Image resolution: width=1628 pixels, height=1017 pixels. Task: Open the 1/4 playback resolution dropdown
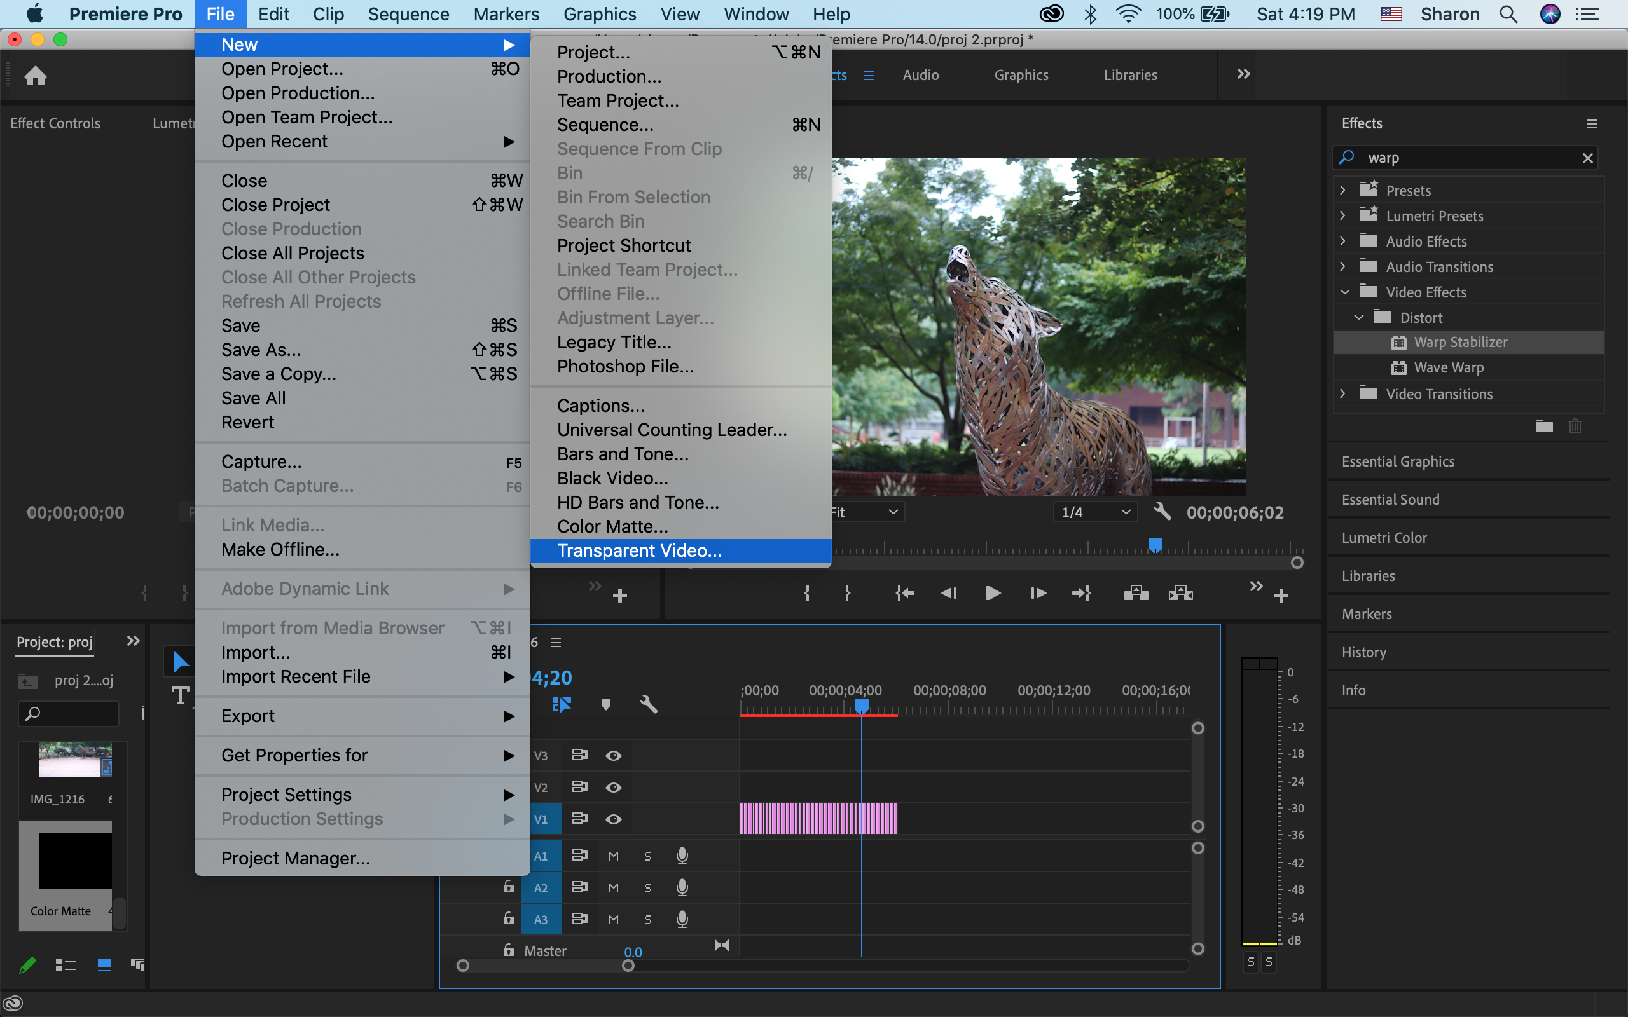(1094, 512)
